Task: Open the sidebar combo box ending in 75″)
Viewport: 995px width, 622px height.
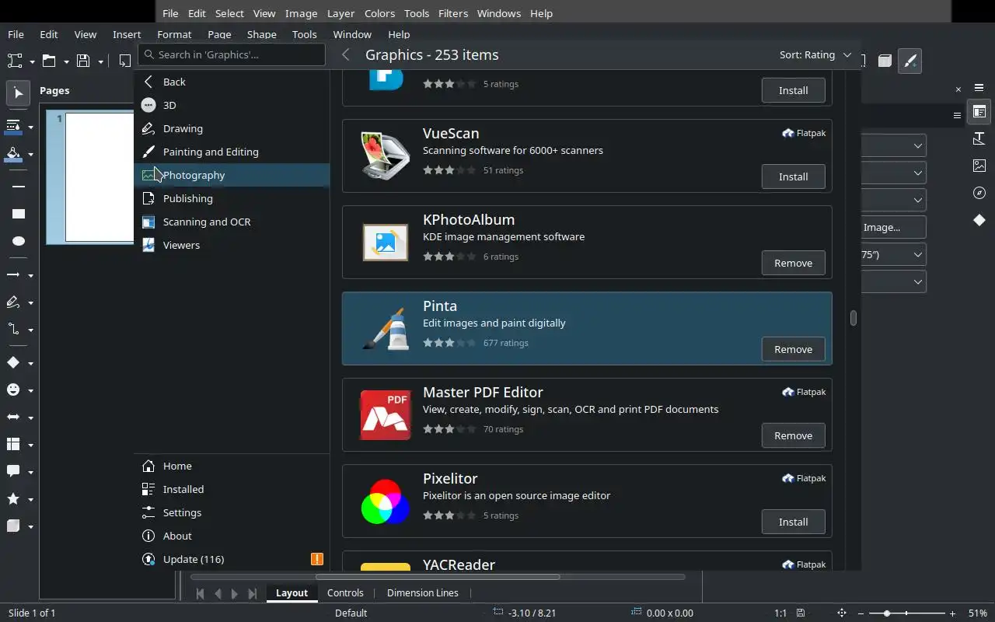Action: pyautogui.click(x=894, y=254)
